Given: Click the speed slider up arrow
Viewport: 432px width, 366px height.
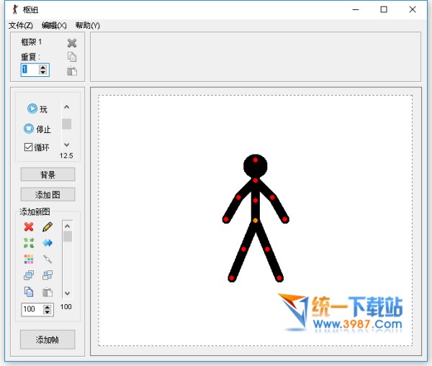Looking at the screenshot, I should click(x=67, y=106).
